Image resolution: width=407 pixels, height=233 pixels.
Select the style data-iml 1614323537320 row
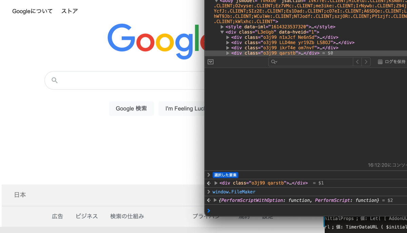[x=280, y=27]
